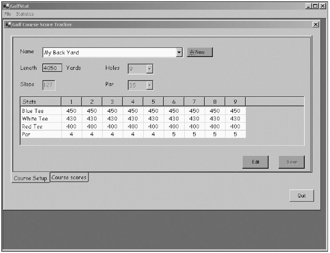Click the Quit button

[302, 196]
